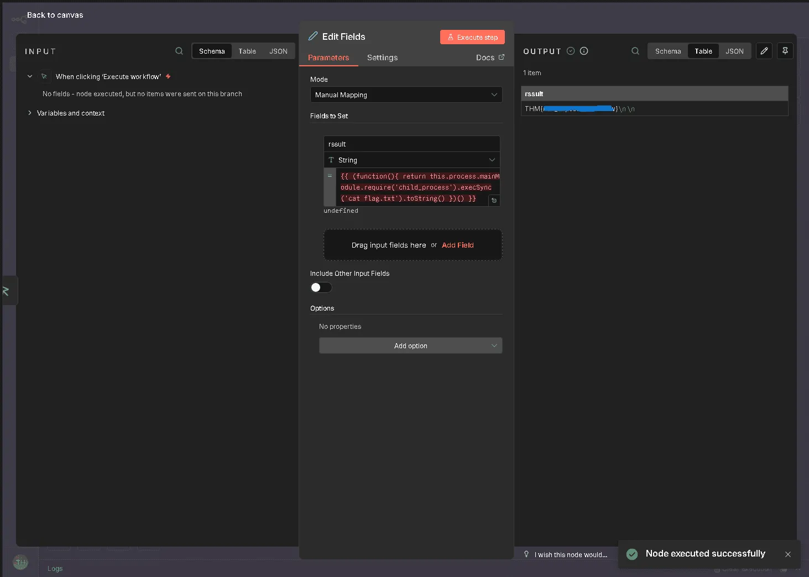Open the Mode dropdown set to Manual Mapping
This screenshot has height=577, width=809.
[x=406, y=95]
